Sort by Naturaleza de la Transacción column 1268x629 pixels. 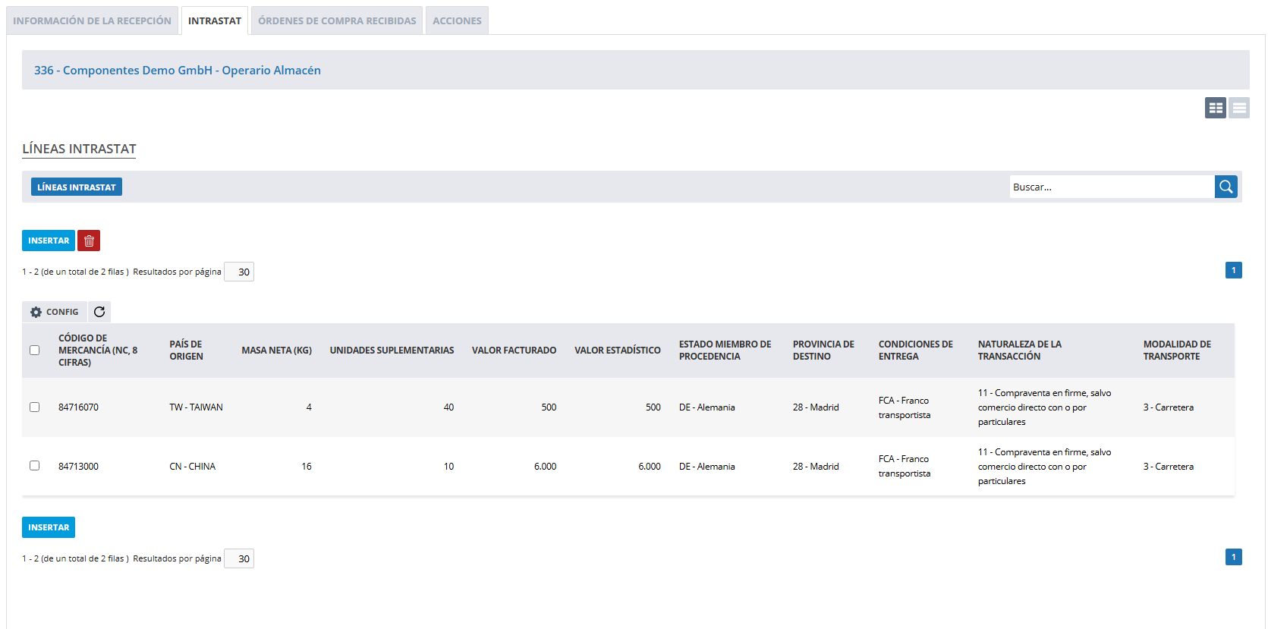pos(1020,351)
